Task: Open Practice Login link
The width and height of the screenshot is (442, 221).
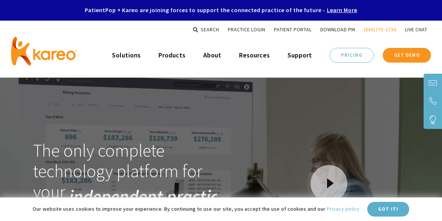Action: 246,30
